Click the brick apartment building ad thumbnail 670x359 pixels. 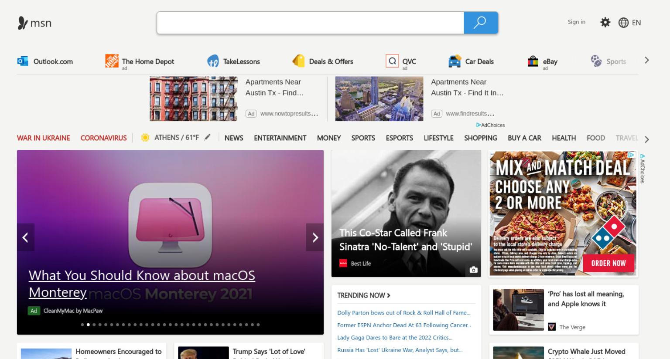pos(194,99)
